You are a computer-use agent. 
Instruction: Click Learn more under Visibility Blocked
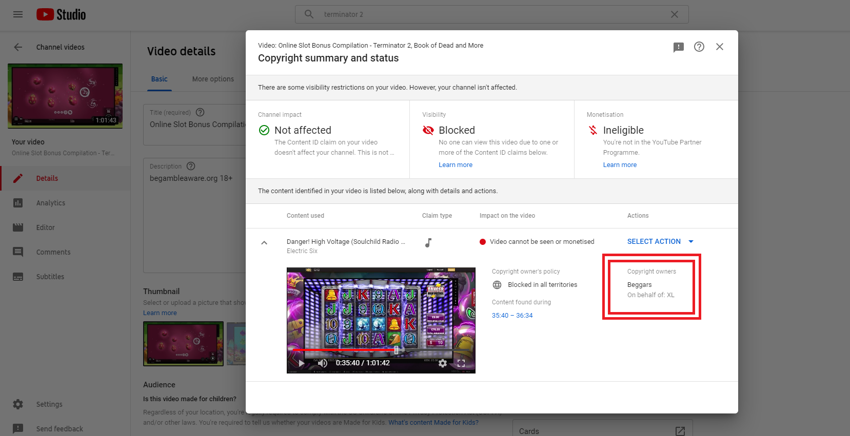456,165
